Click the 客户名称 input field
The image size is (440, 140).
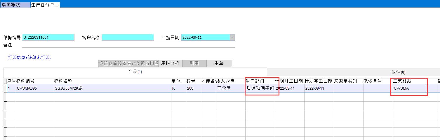[x=128, y=38]
